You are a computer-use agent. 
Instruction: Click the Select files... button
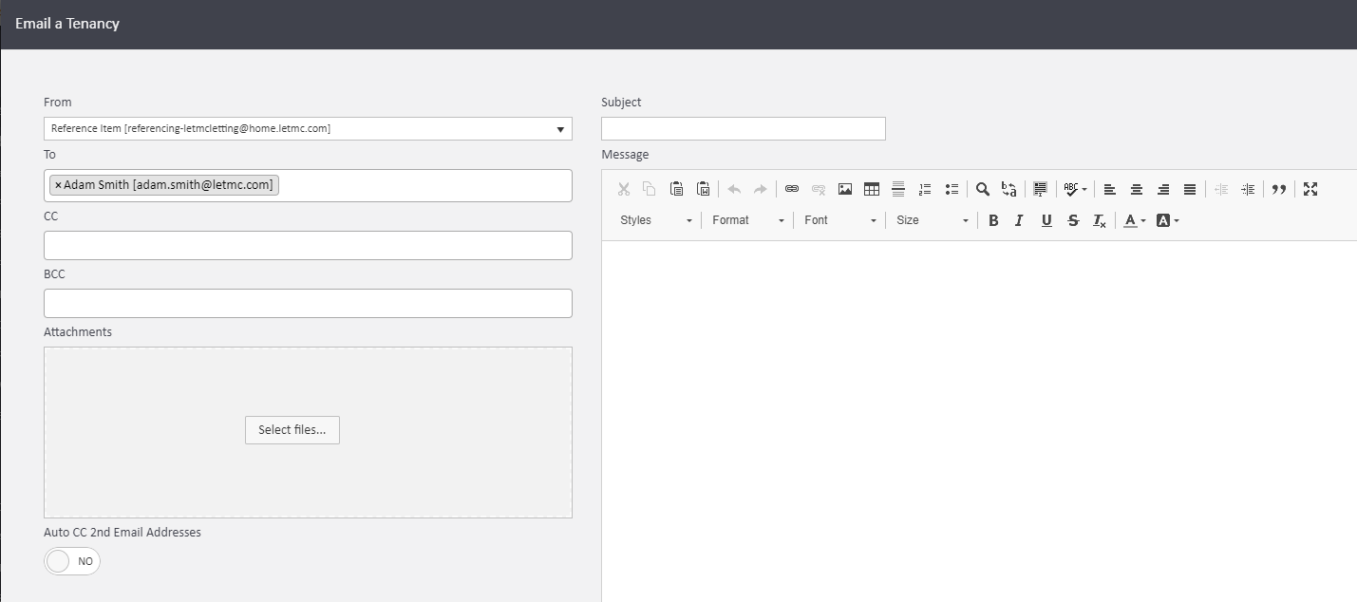point(292,430)
